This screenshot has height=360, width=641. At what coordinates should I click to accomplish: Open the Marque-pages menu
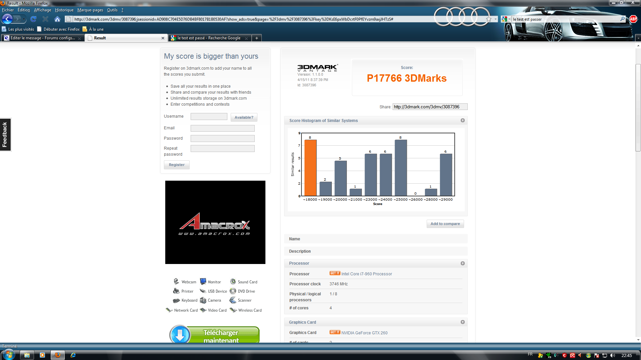pyautogui.click(x=90, y=10)
